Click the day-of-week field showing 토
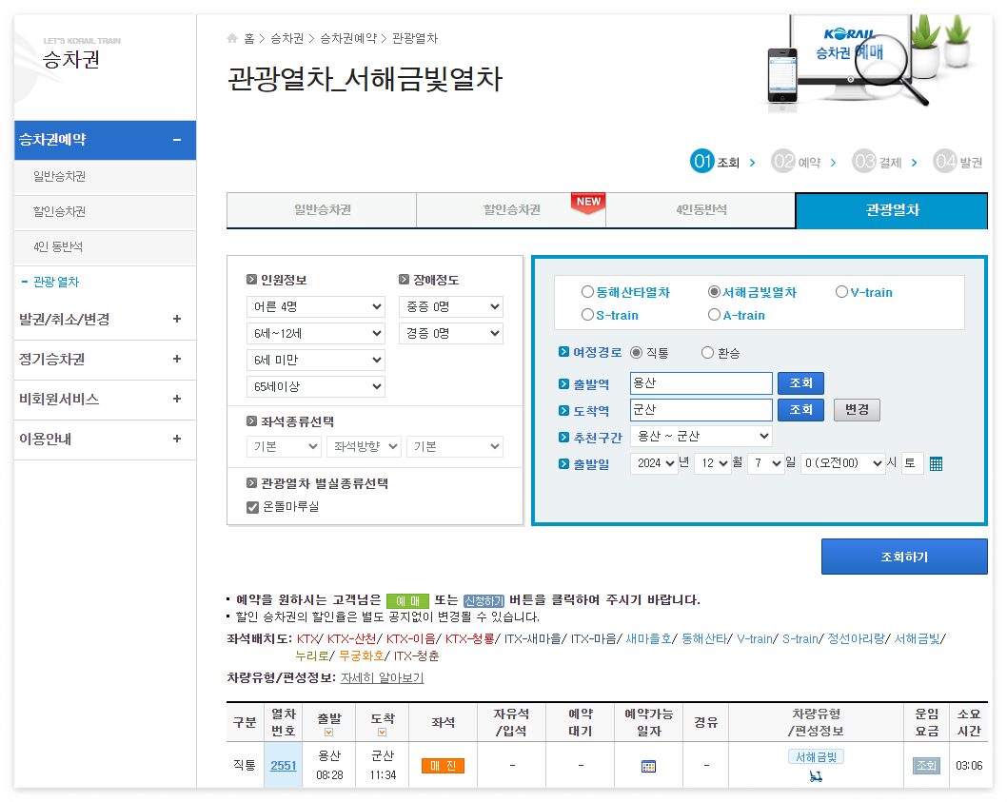The width and height of the screenshot is (1007, 802). tap(912, 463)
